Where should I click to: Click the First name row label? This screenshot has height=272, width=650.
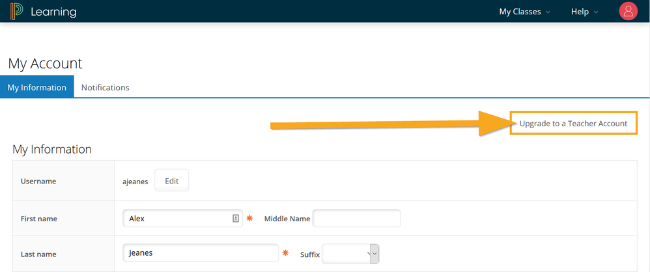[39, 219]
